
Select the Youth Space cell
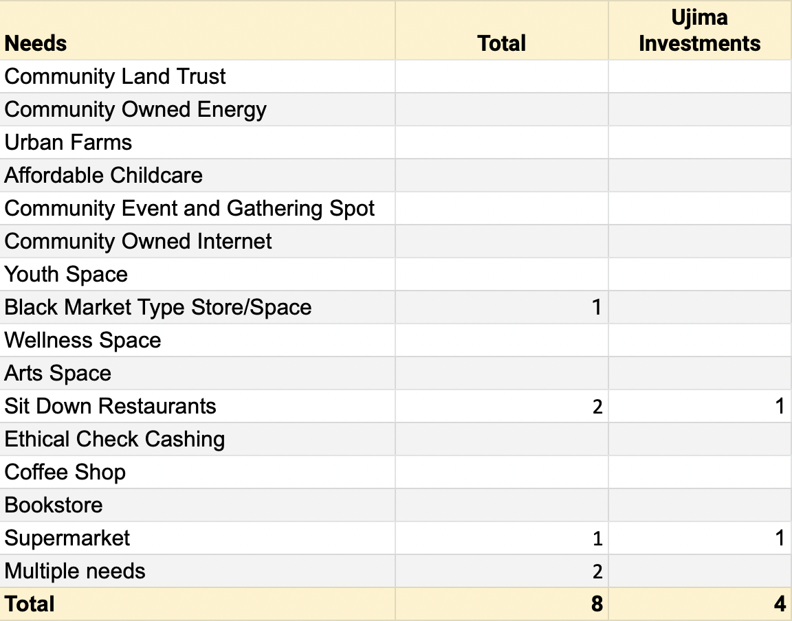[x=66, y=274]
